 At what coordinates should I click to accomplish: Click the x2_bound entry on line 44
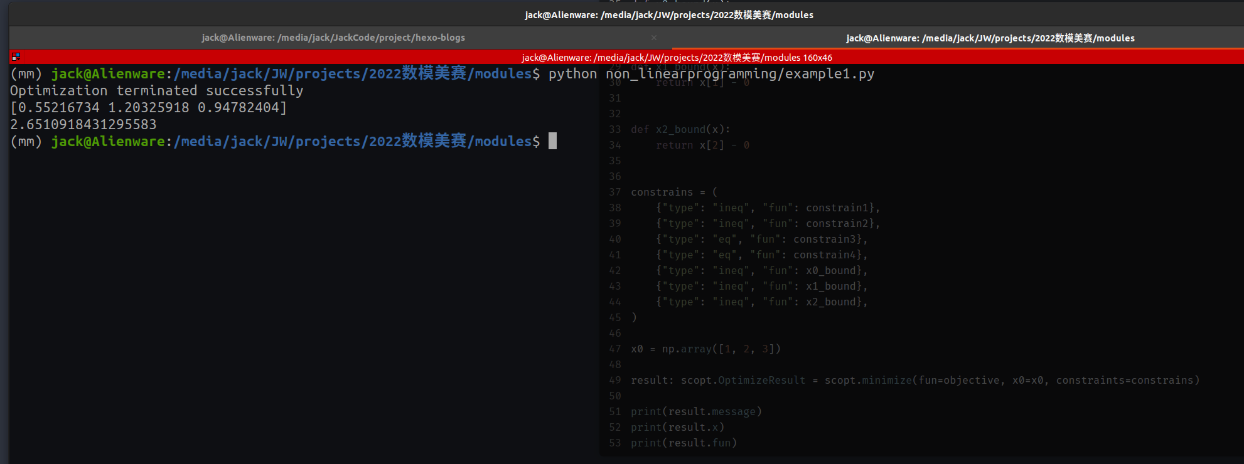761,302
